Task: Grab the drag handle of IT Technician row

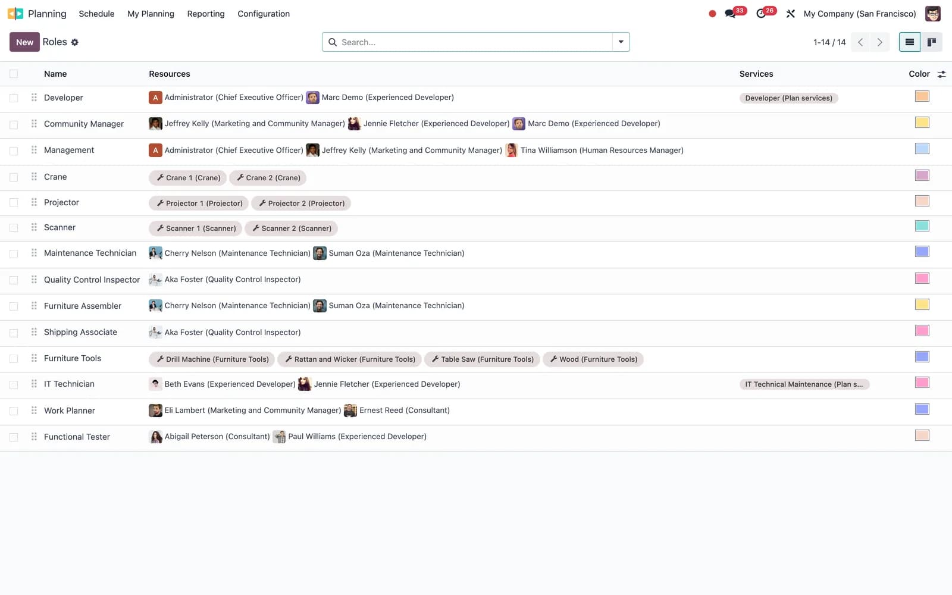Action: pos(34,384)
